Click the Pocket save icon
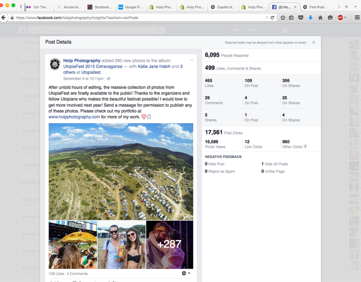Image resolution: width=361 pixels, height=282 pixels. (301, 18)
